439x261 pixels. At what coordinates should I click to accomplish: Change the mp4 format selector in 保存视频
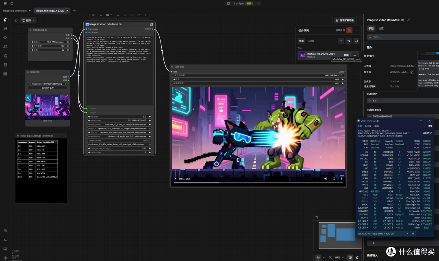(259, 79)
